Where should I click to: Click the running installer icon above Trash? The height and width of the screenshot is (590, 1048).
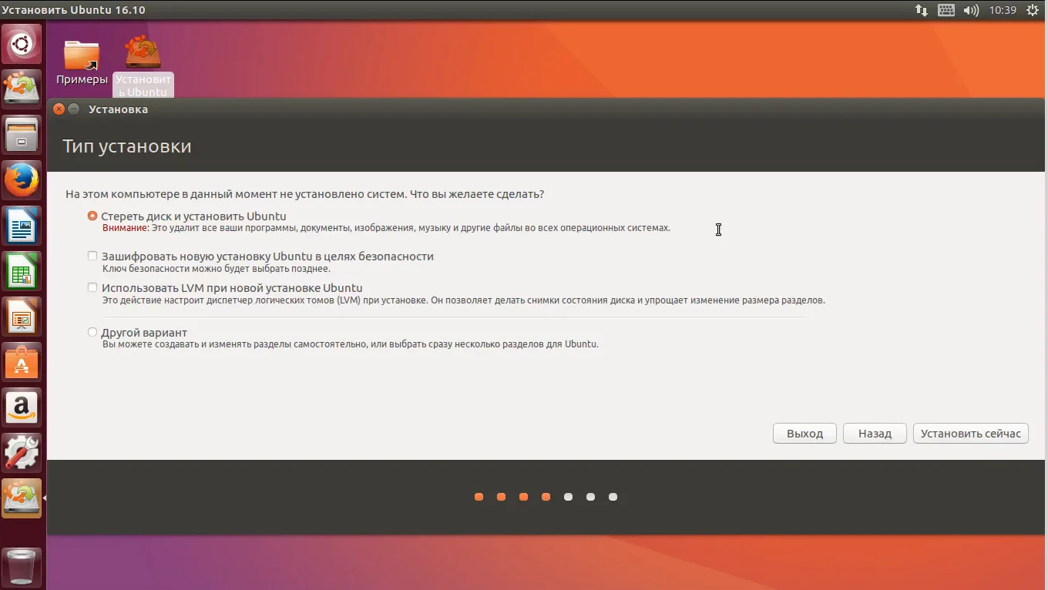click(x=22, y=498)
